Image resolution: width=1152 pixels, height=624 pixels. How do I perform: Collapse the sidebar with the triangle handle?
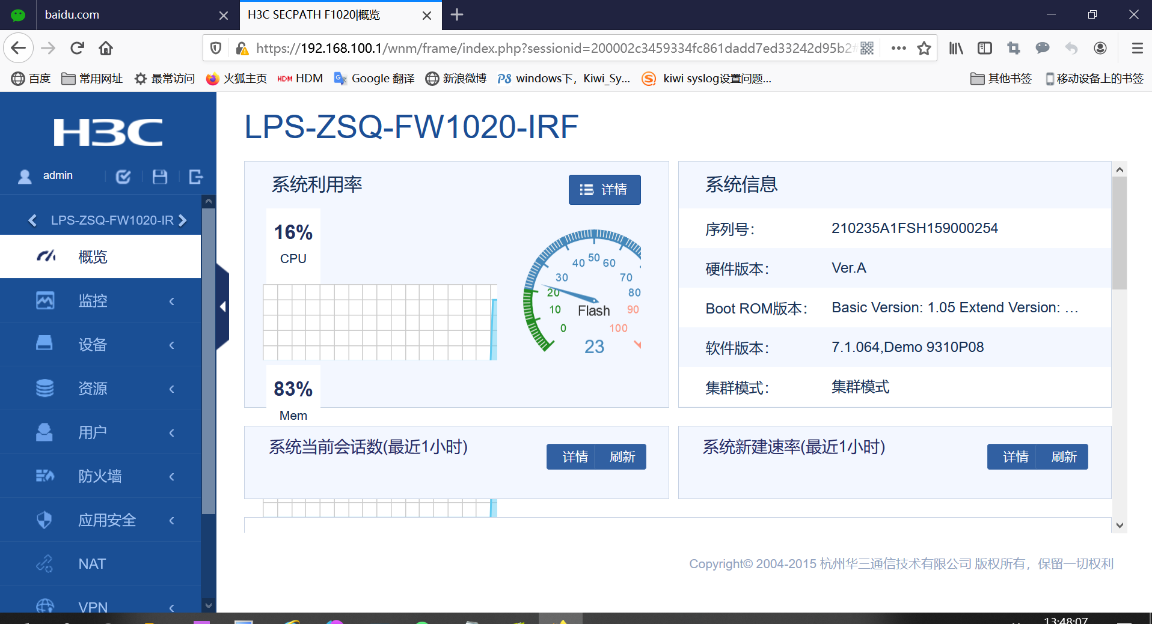click(x=222, y=307)
